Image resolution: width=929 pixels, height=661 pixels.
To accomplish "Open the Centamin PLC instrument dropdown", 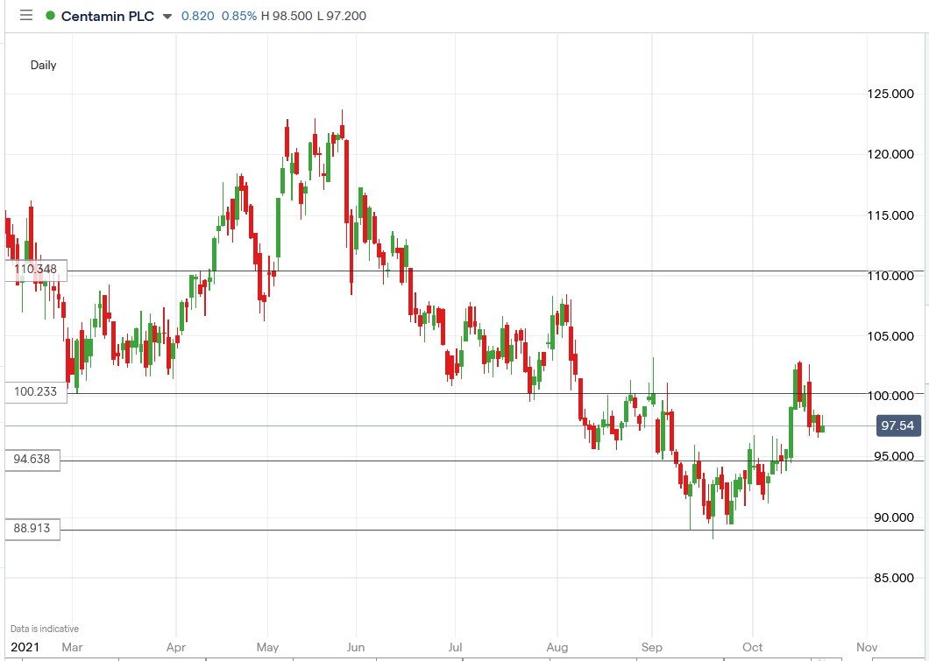I will (x=167, y=16).
